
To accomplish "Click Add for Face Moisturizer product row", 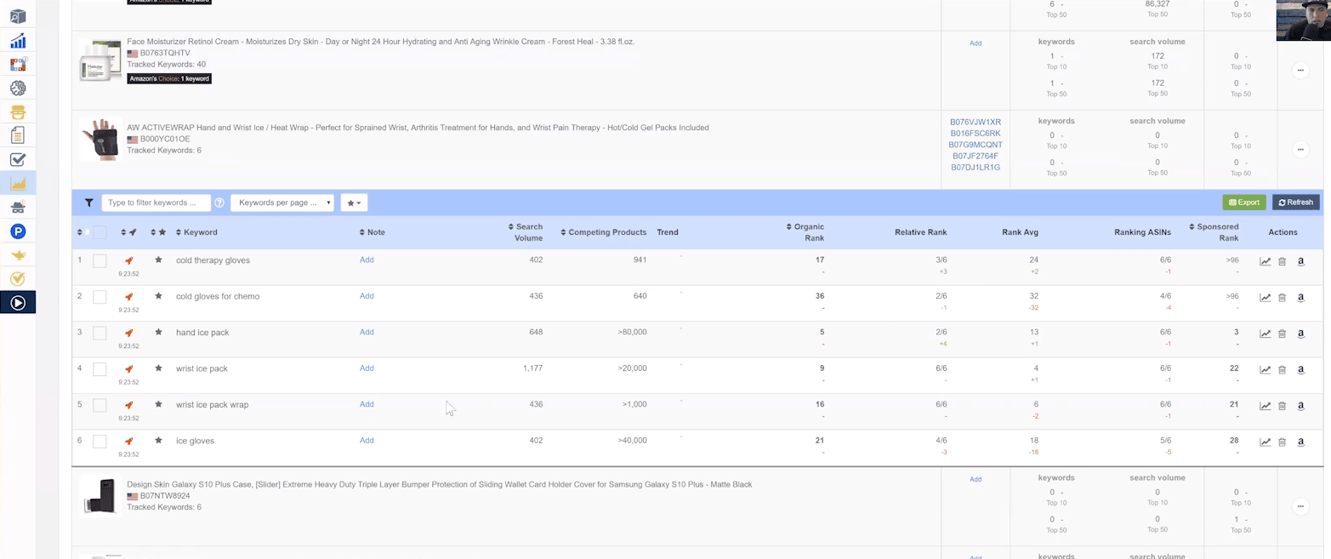I will click(975, 43).
